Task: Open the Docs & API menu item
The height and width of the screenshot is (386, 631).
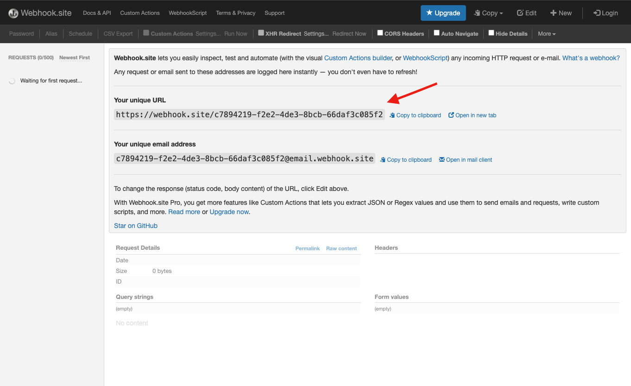Action: point(97,13)
